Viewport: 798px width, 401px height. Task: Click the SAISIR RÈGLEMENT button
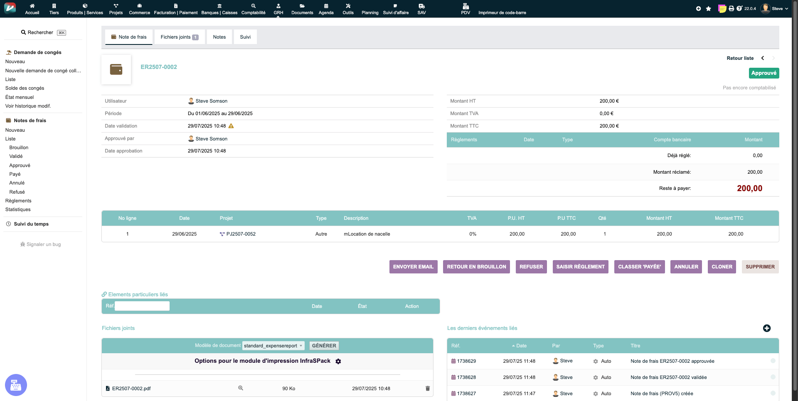point(580,267)
